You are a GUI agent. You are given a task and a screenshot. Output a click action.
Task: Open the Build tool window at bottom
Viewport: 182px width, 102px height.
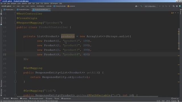click(57, 99)
